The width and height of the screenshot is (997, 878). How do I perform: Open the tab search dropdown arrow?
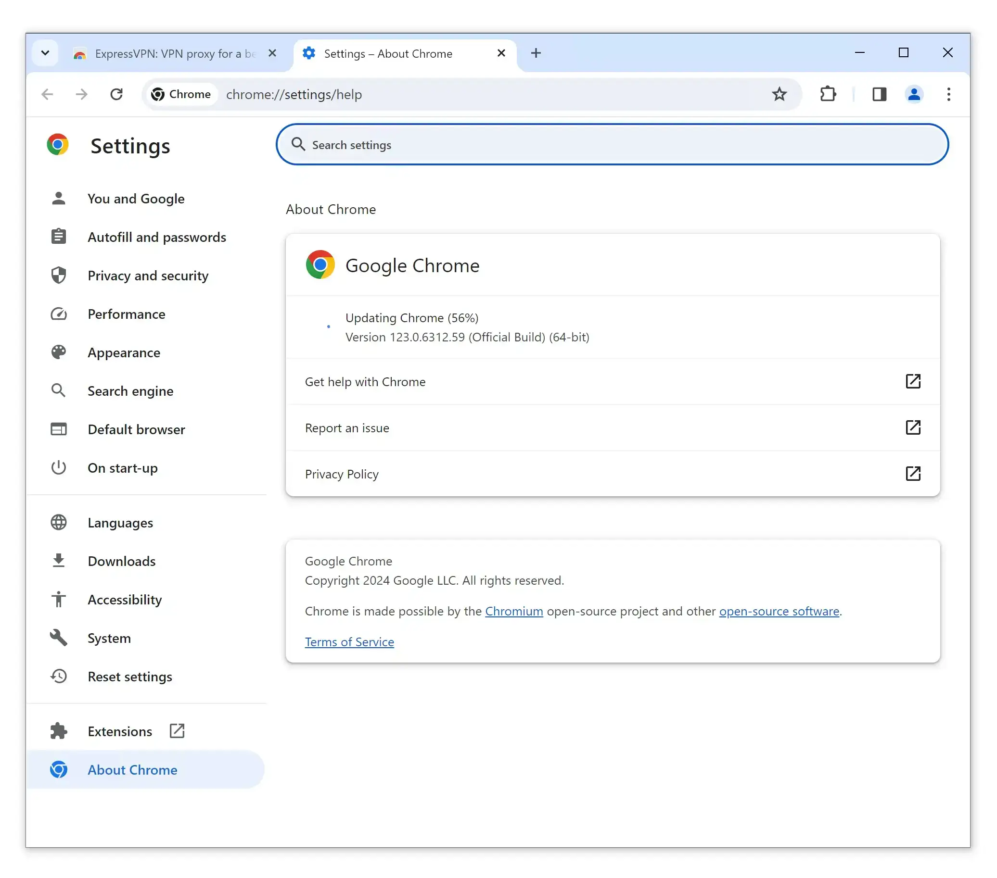click(x=45, y=52)
